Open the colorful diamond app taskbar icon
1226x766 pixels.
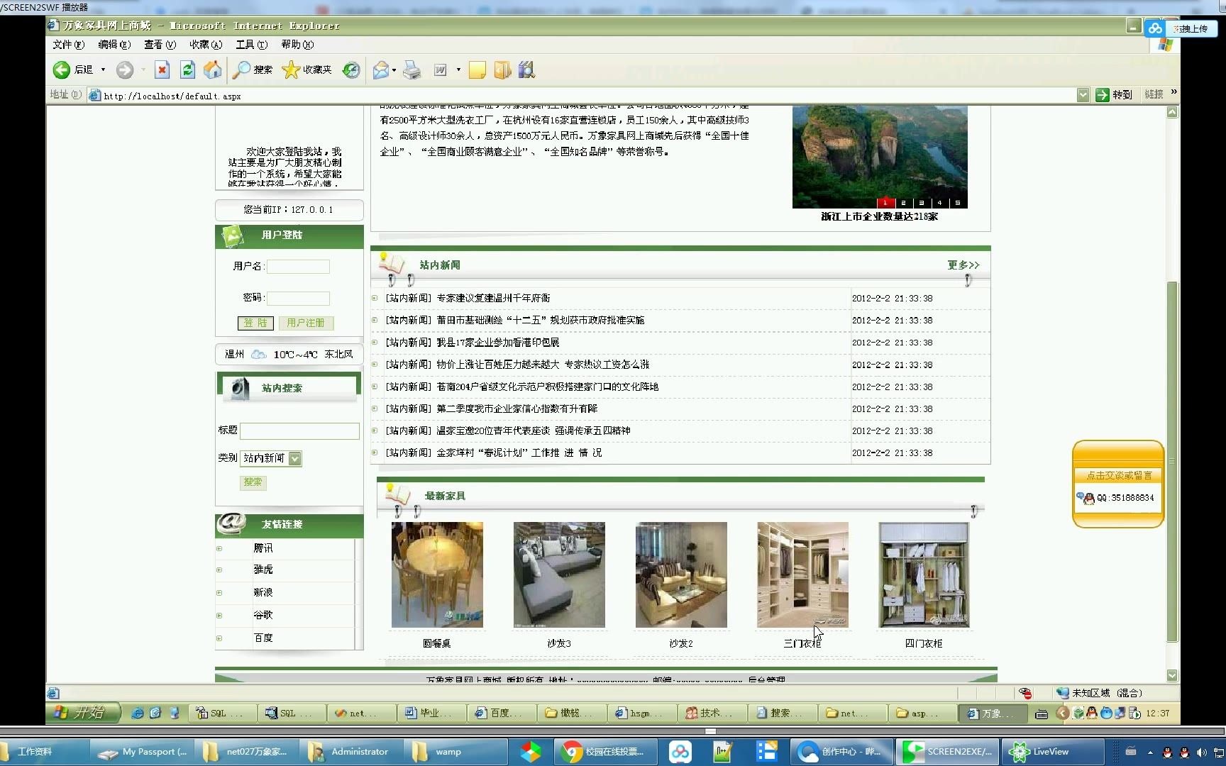(530, 752)
